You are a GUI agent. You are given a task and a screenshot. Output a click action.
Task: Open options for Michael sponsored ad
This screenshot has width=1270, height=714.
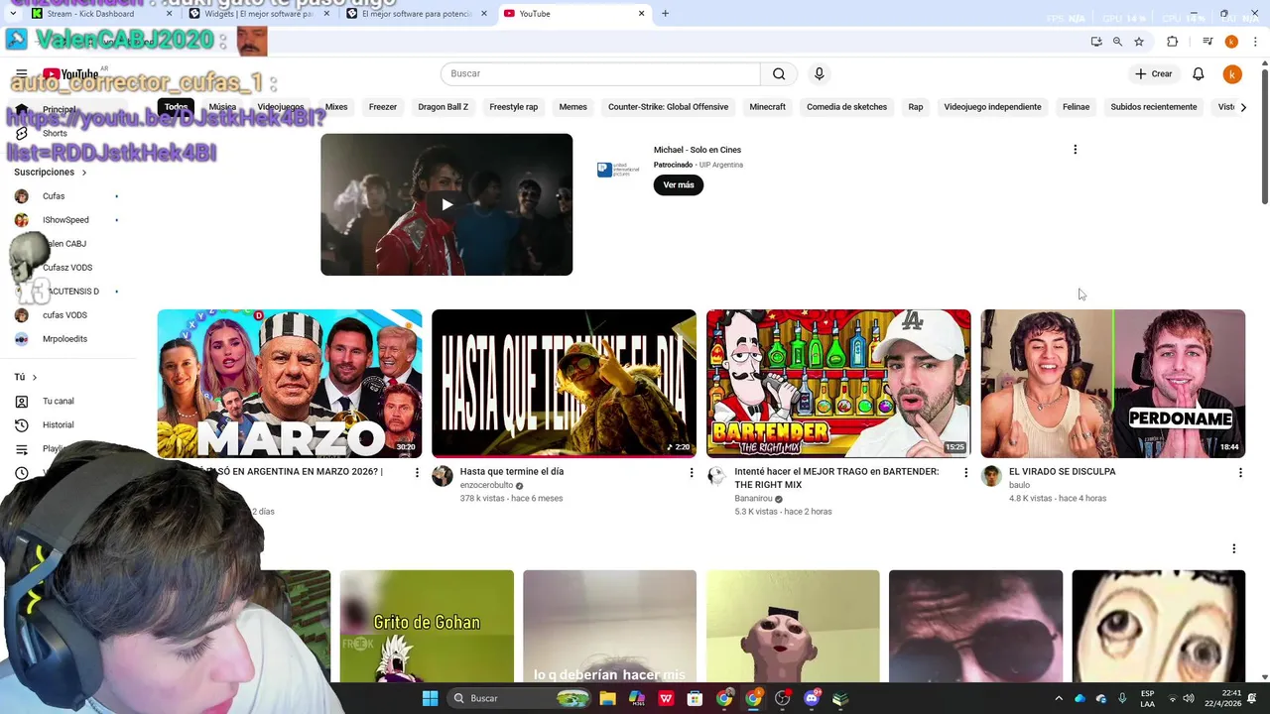click(1075, 150)
